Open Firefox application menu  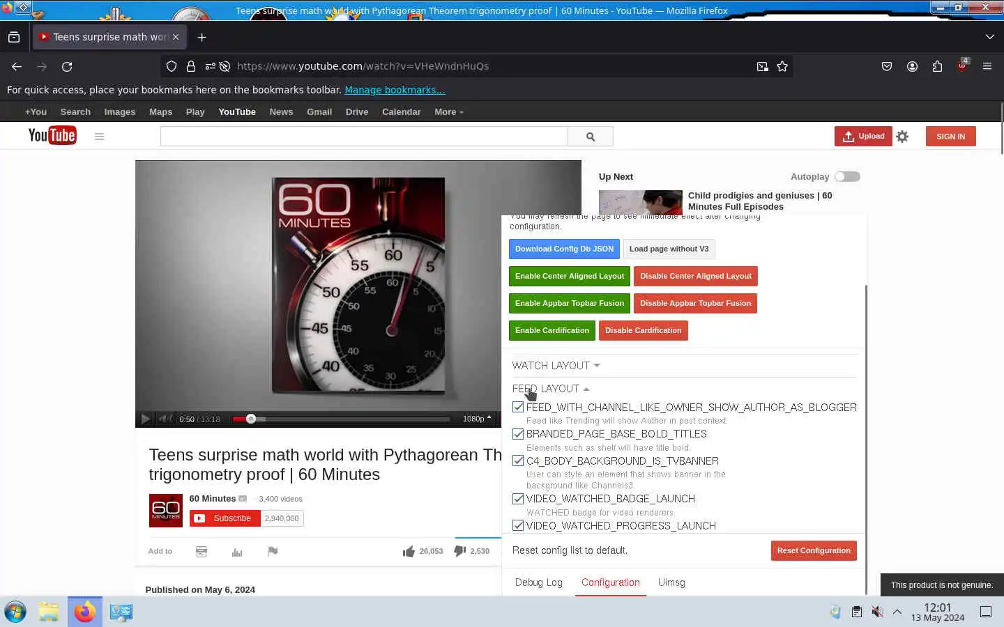pyautogui.click(x=987, y=66)
